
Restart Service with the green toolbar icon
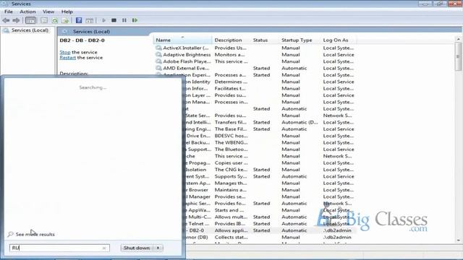tap(135, 20)
